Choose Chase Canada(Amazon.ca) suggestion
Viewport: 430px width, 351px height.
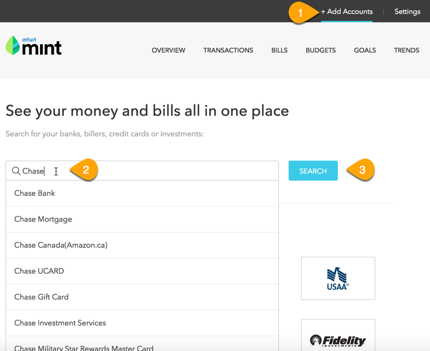pyautogui.click(x=142, y=246)
